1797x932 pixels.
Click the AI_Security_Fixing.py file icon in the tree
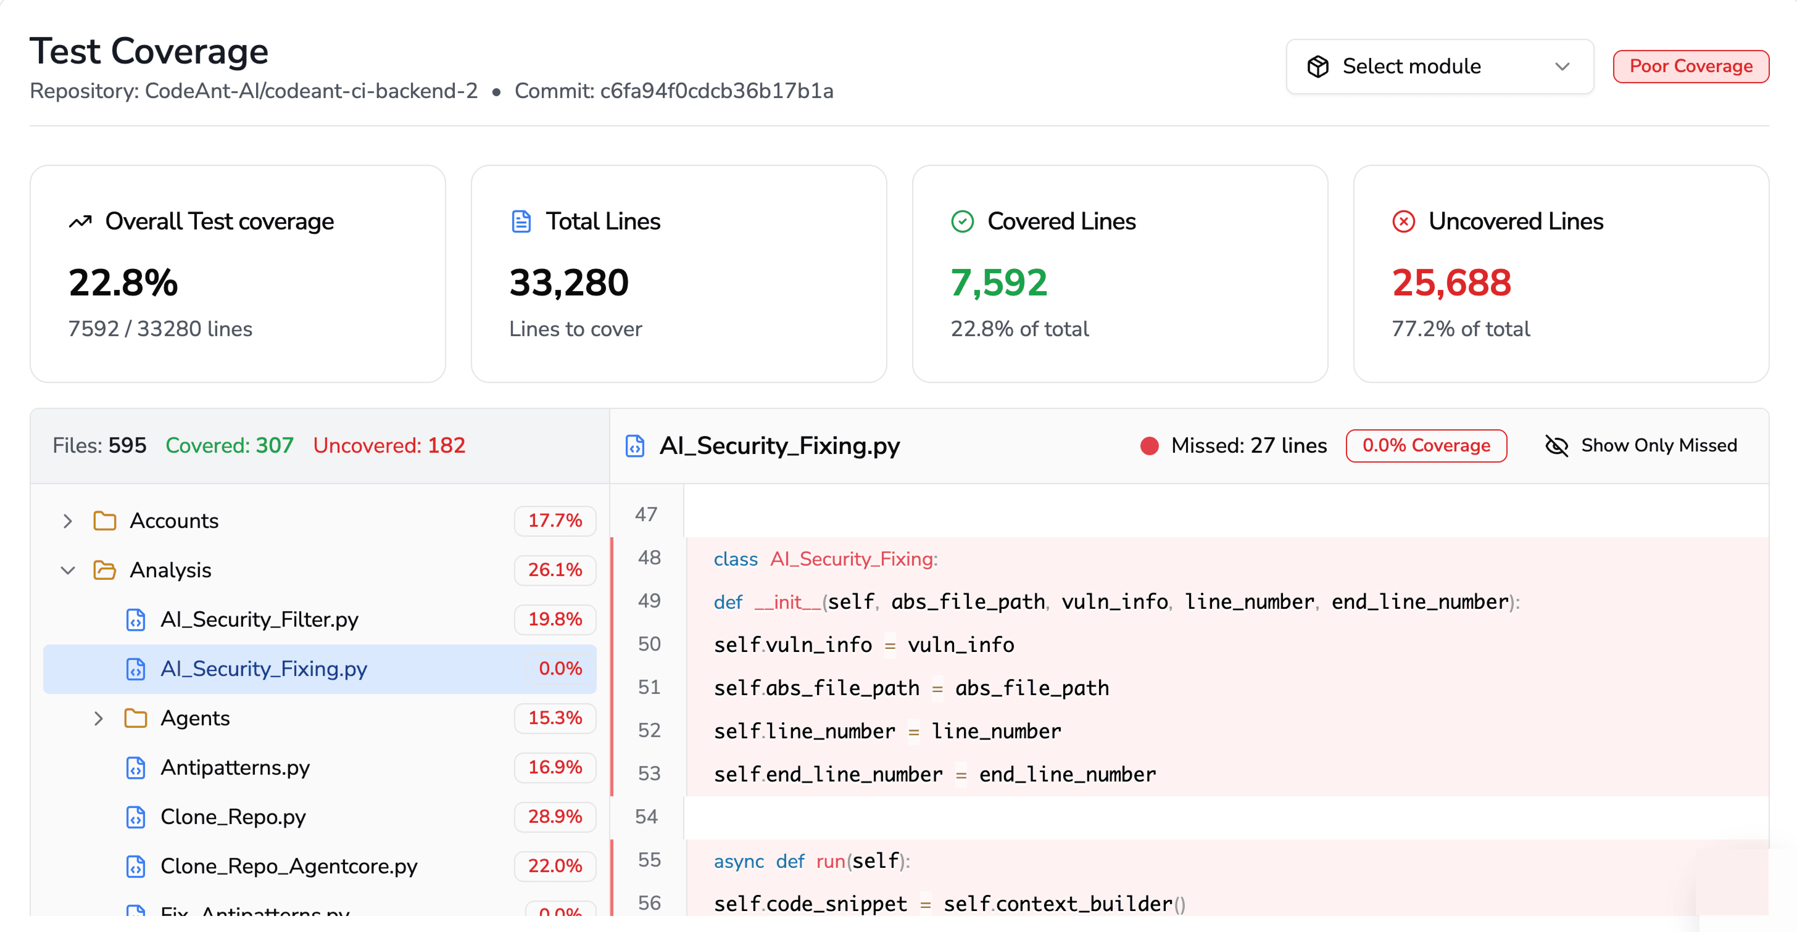(135, 669)
